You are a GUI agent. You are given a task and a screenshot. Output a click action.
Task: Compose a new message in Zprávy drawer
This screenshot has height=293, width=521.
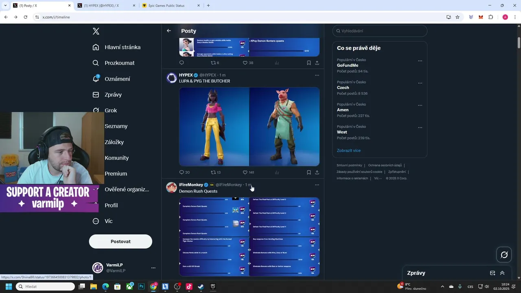493,273
